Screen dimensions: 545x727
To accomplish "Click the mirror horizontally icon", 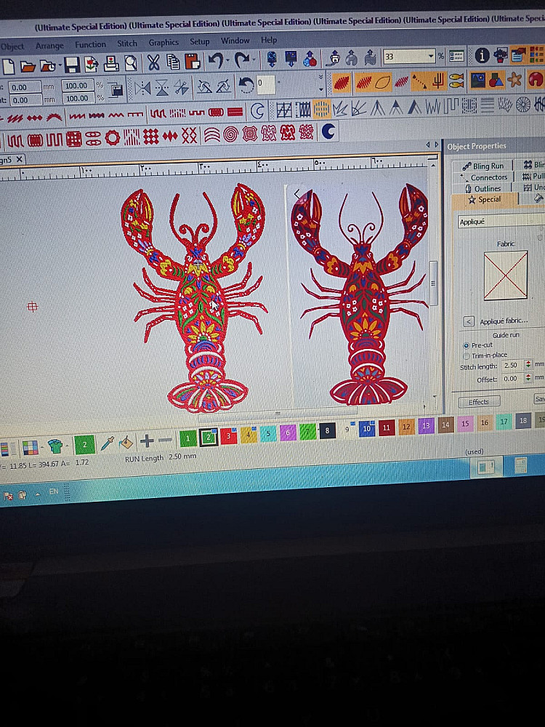I will pos(142,87).
